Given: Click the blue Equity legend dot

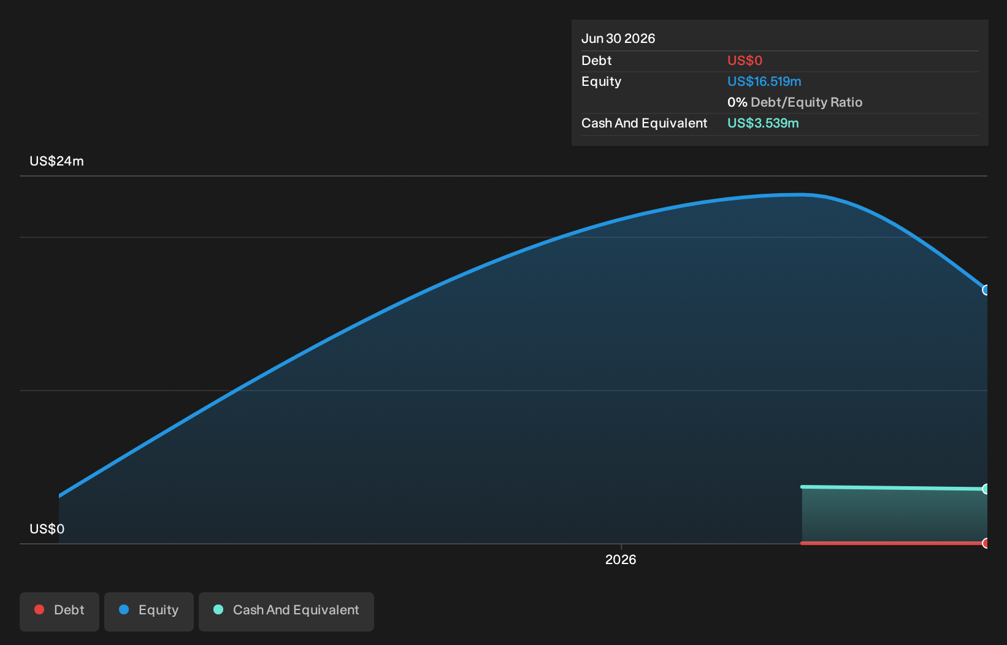Looking at the screenshot, I should 124,609.
